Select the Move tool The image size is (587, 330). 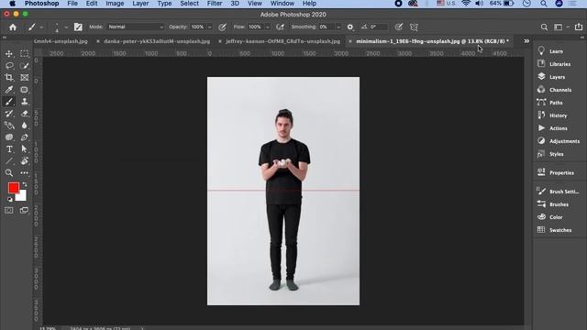[x=9, y=54]
